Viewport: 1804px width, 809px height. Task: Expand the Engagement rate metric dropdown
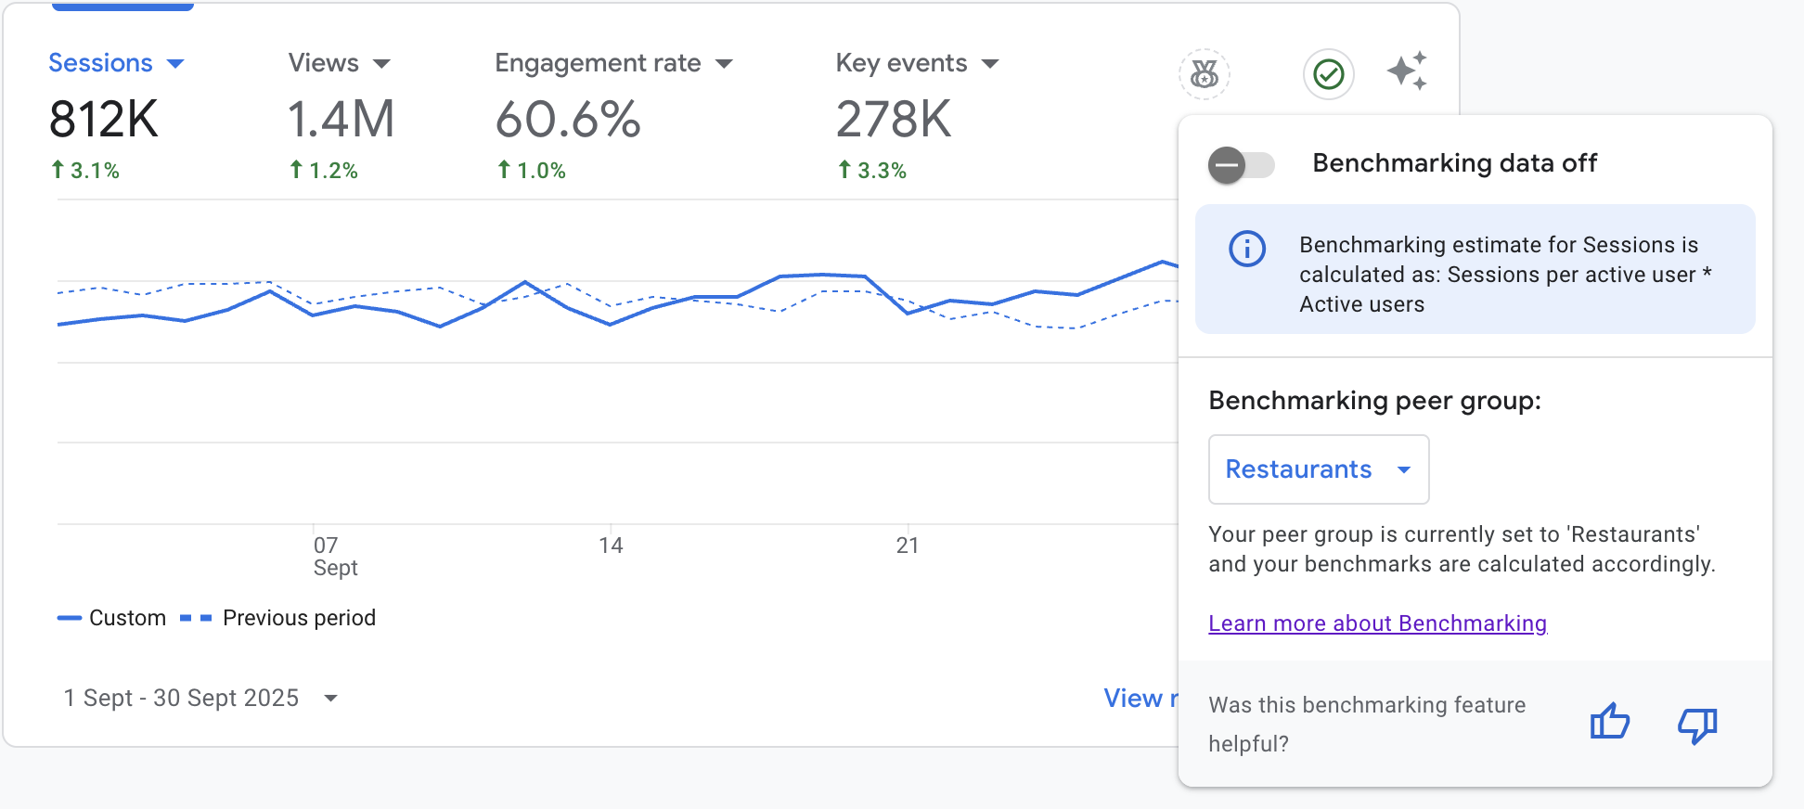click(725, 64)
